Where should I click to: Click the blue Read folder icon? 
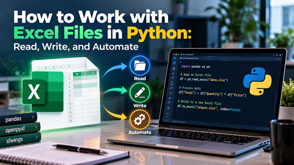point(140,66)
